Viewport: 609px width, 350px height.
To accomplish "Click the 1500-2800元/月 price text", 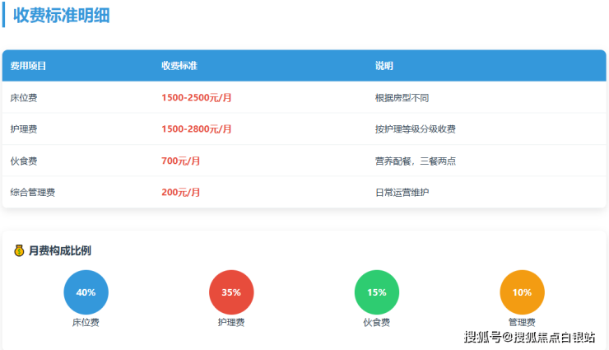I will [x=196, y=129].
